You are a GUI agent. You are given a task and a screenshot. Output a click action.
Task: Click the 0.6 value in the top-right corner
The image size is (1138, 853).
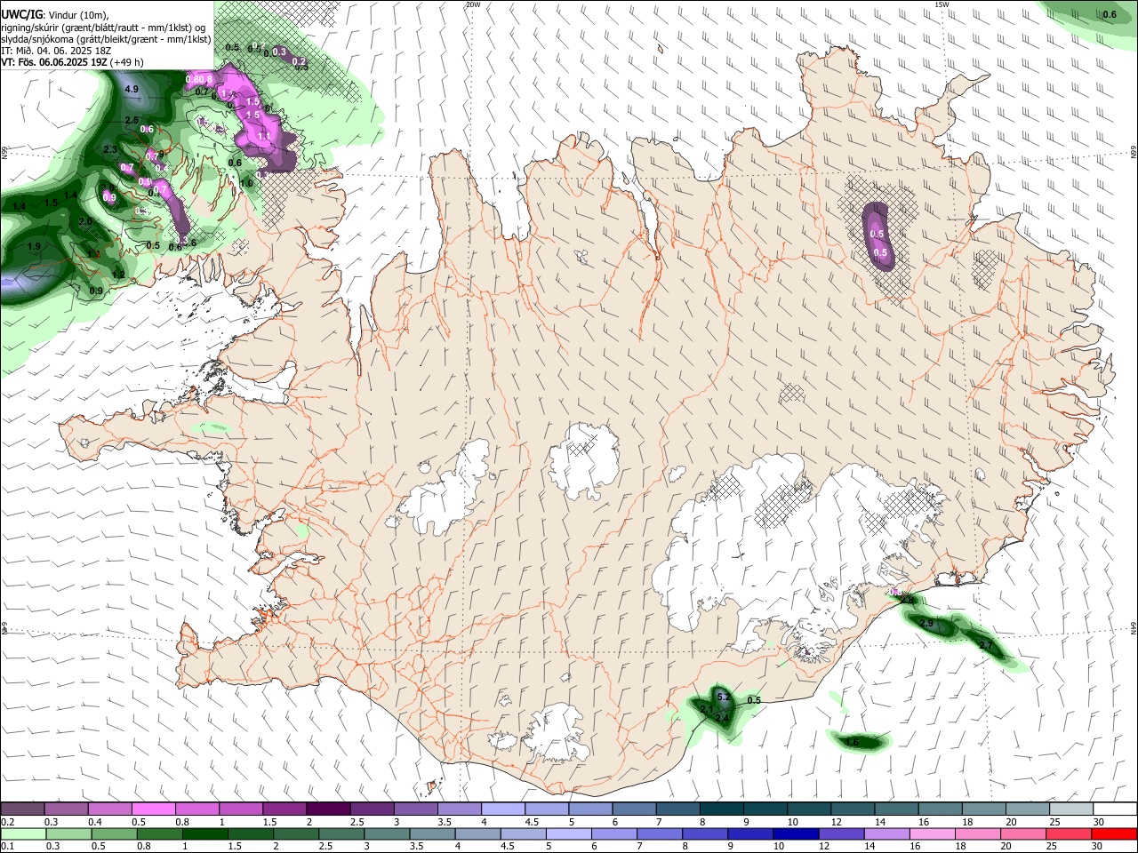[1110, 15]
